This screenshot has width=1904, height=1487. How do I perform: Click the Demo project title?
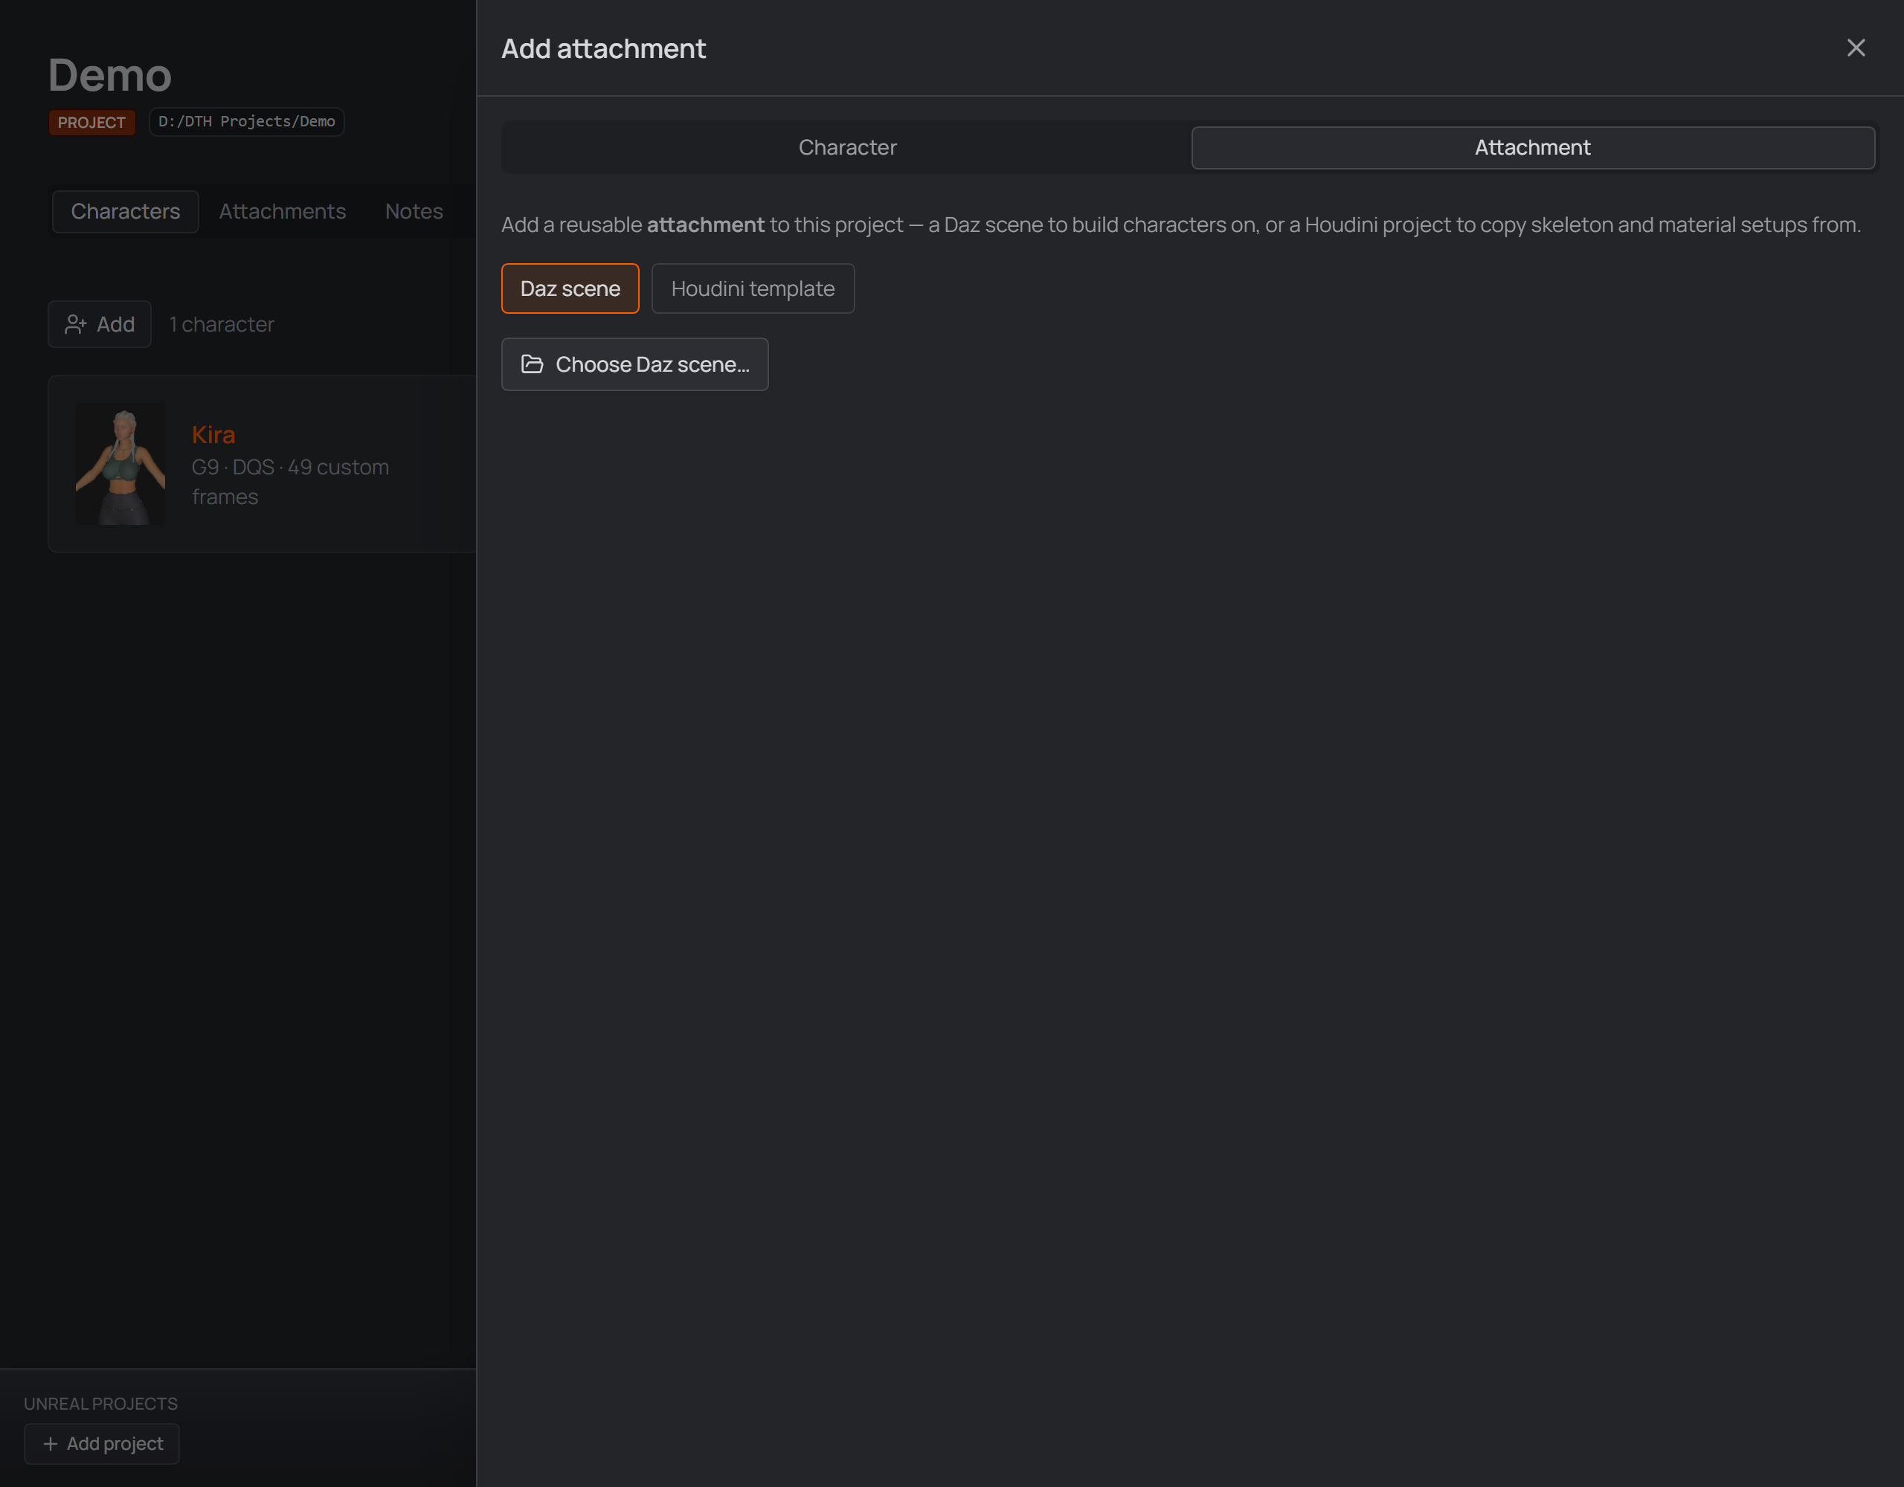[x=110, y=75]
